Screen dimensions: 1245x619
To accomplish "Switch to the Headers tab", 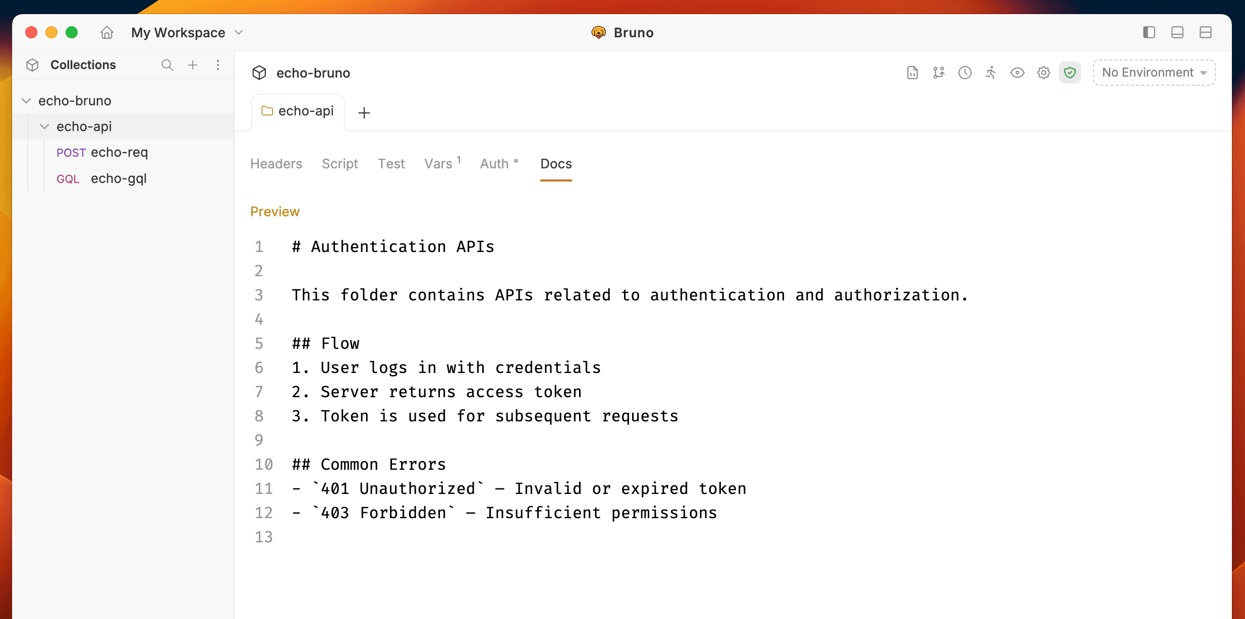I will pyautogui.click(x=276, y=164).
